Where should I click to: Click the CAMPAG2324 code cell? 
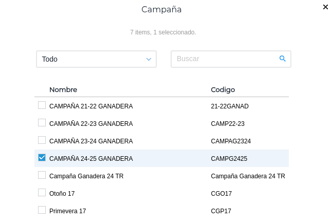coord(231,141)
